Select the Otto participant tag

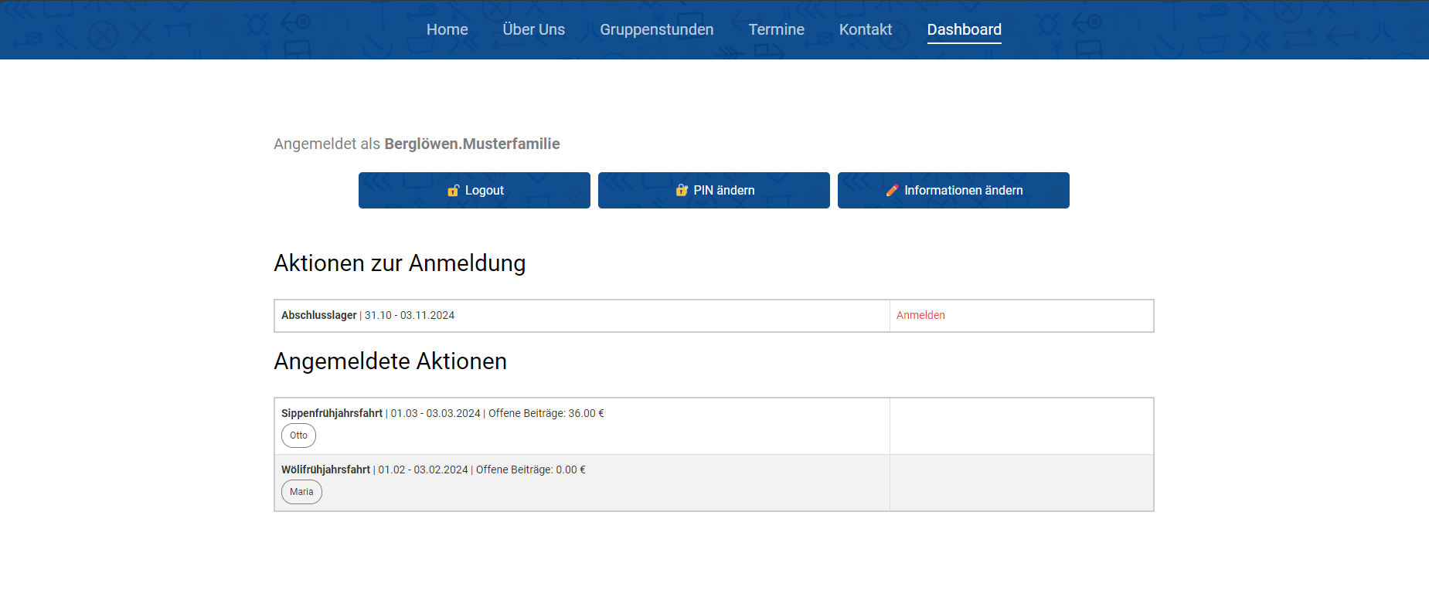pos(298,436)
